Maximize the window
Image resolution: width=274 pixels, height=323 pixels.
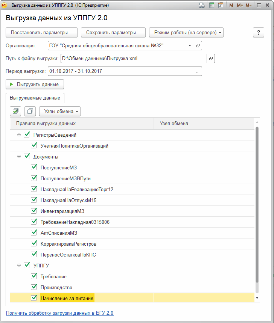259,5
